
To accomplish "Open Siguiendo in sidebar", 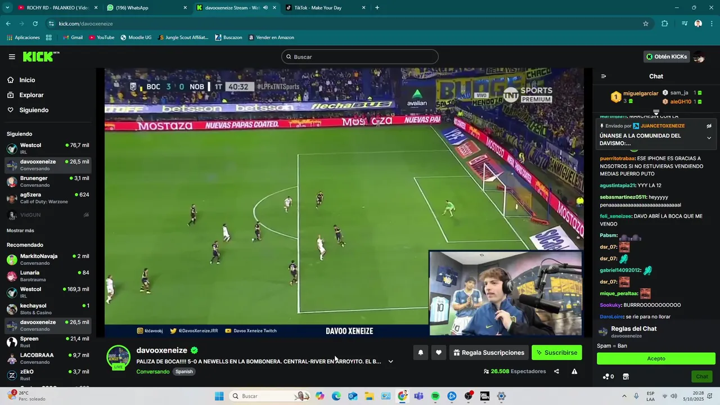I will [34, 110].
